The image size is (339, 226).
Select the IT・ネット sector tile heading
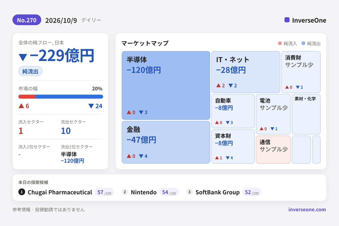tap(233, 60)
